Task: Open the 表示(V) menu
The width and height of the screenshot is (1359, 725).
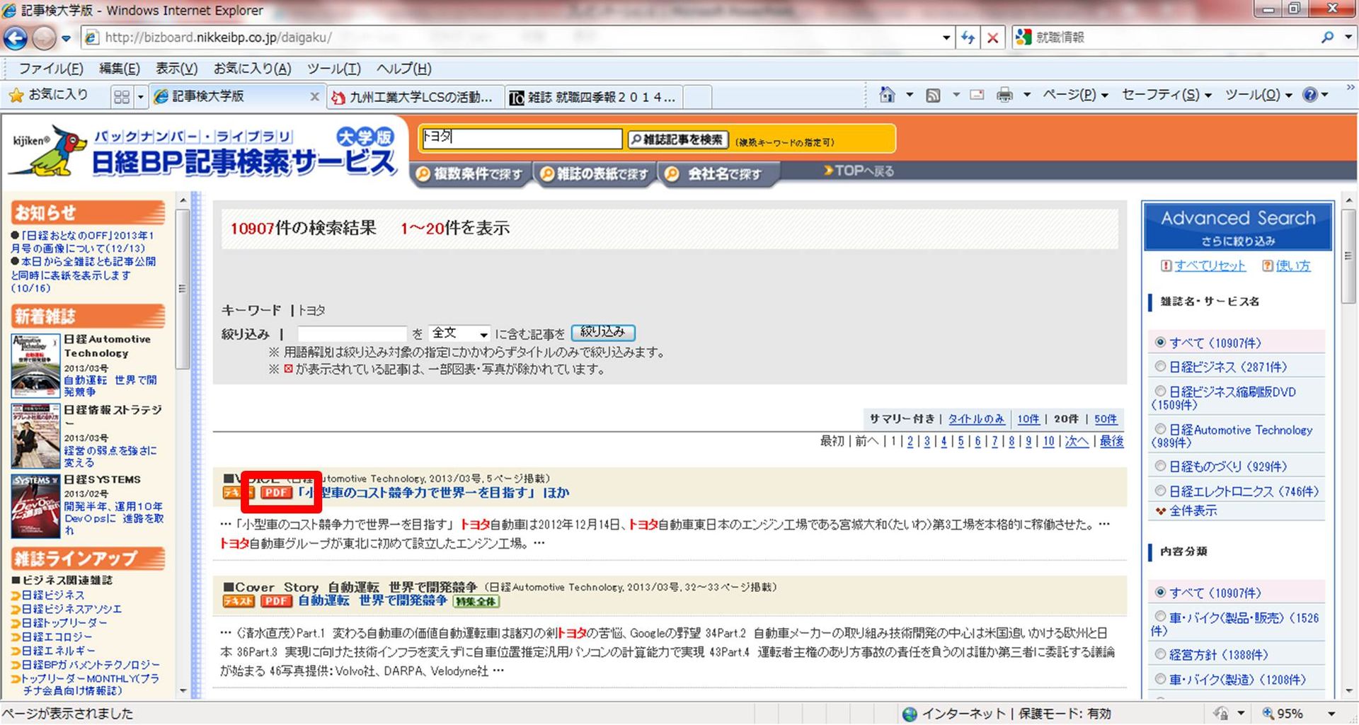Action: [176, 69]
